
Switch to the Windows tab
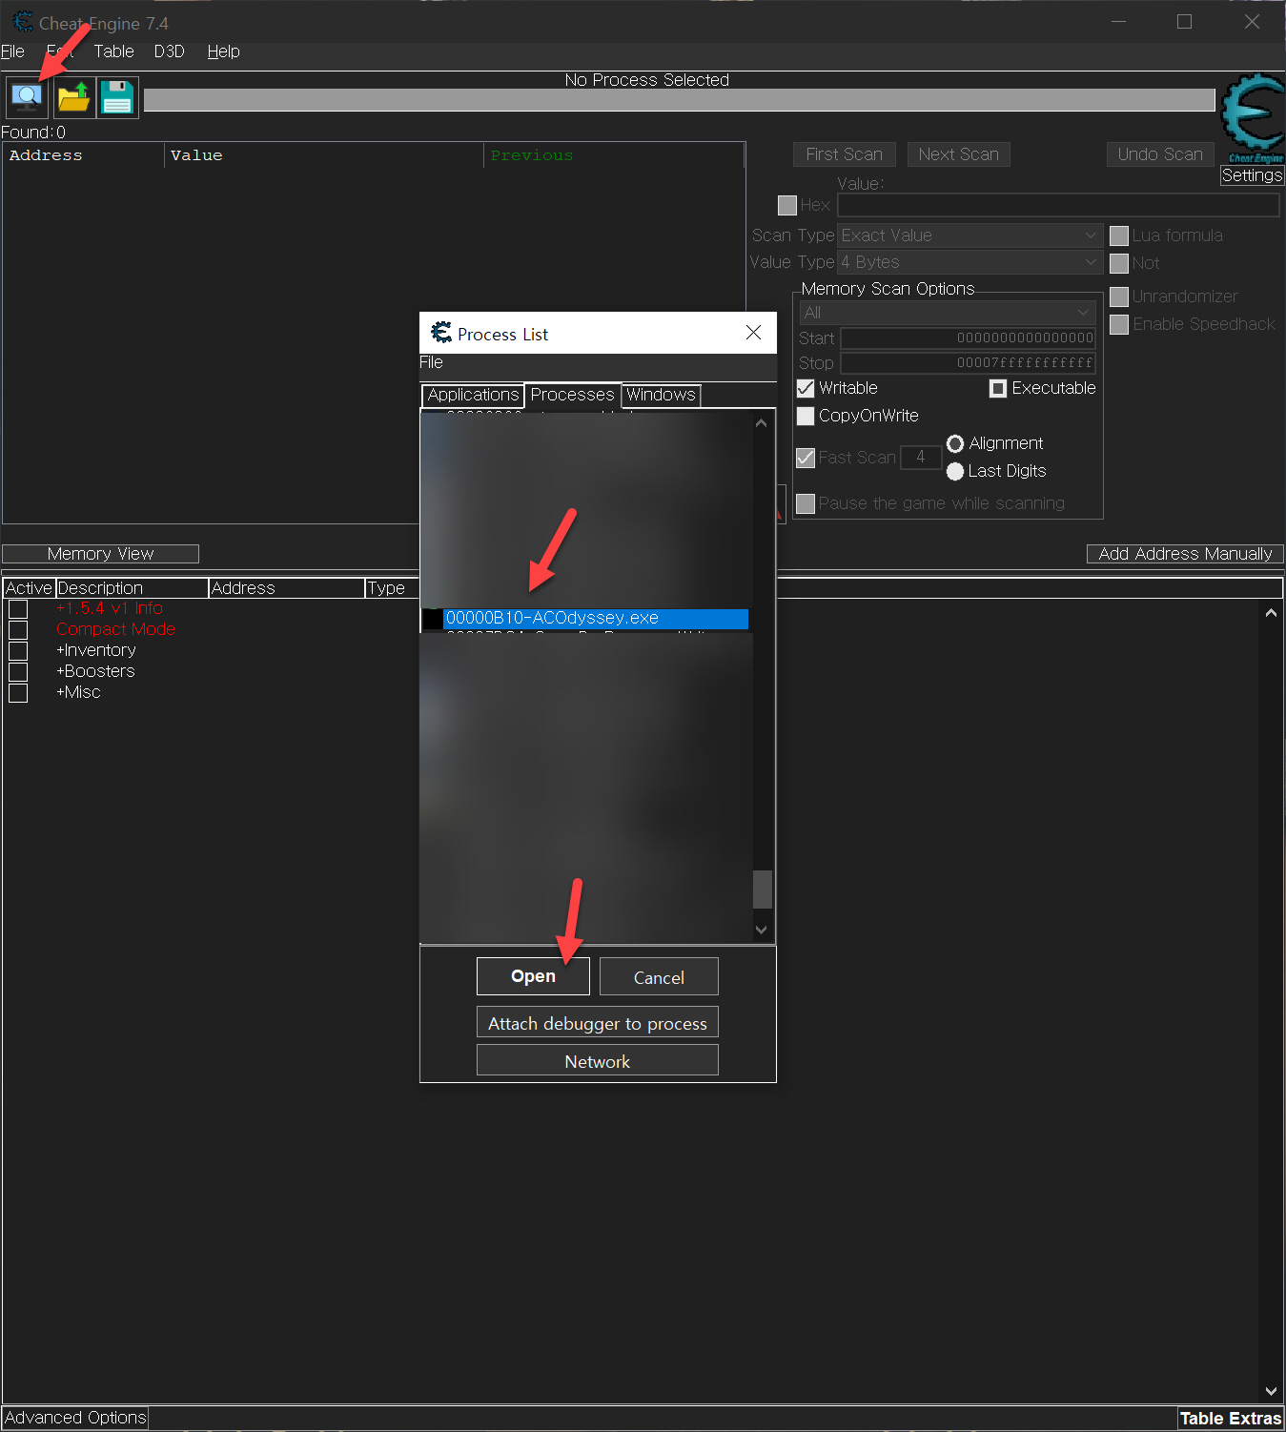[x=661, y=395]
